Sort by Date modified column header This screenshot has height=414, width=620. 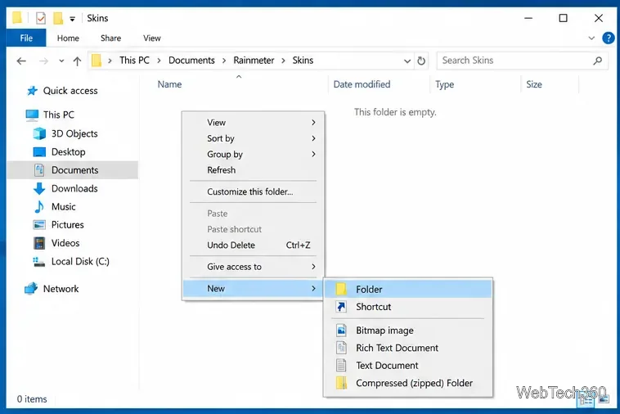[362, 84]
